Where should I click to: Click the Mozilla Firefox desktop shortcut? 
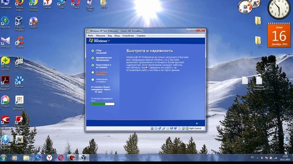point(19,5)
